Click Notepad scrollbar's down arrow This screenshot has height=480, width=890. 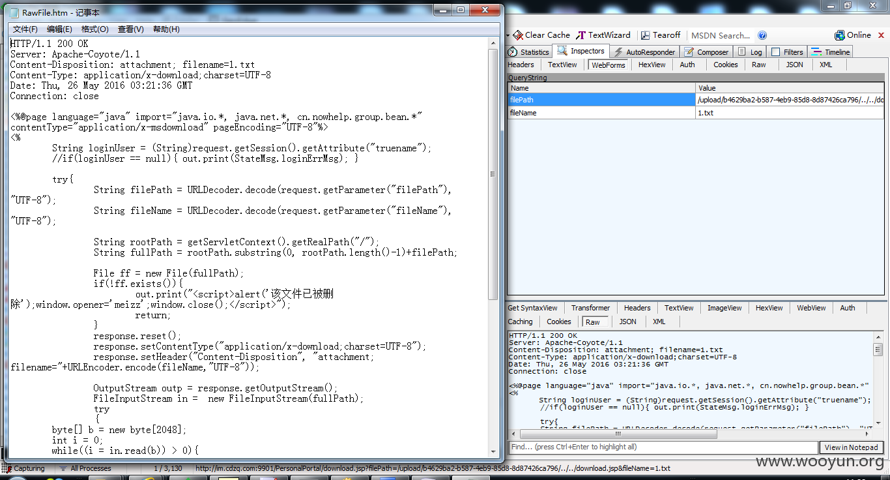[x=493, y=452]
